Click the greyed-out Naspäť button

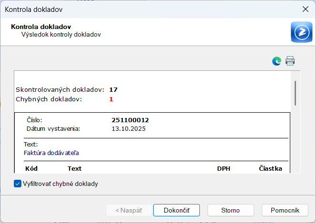[x=128, y=210]
